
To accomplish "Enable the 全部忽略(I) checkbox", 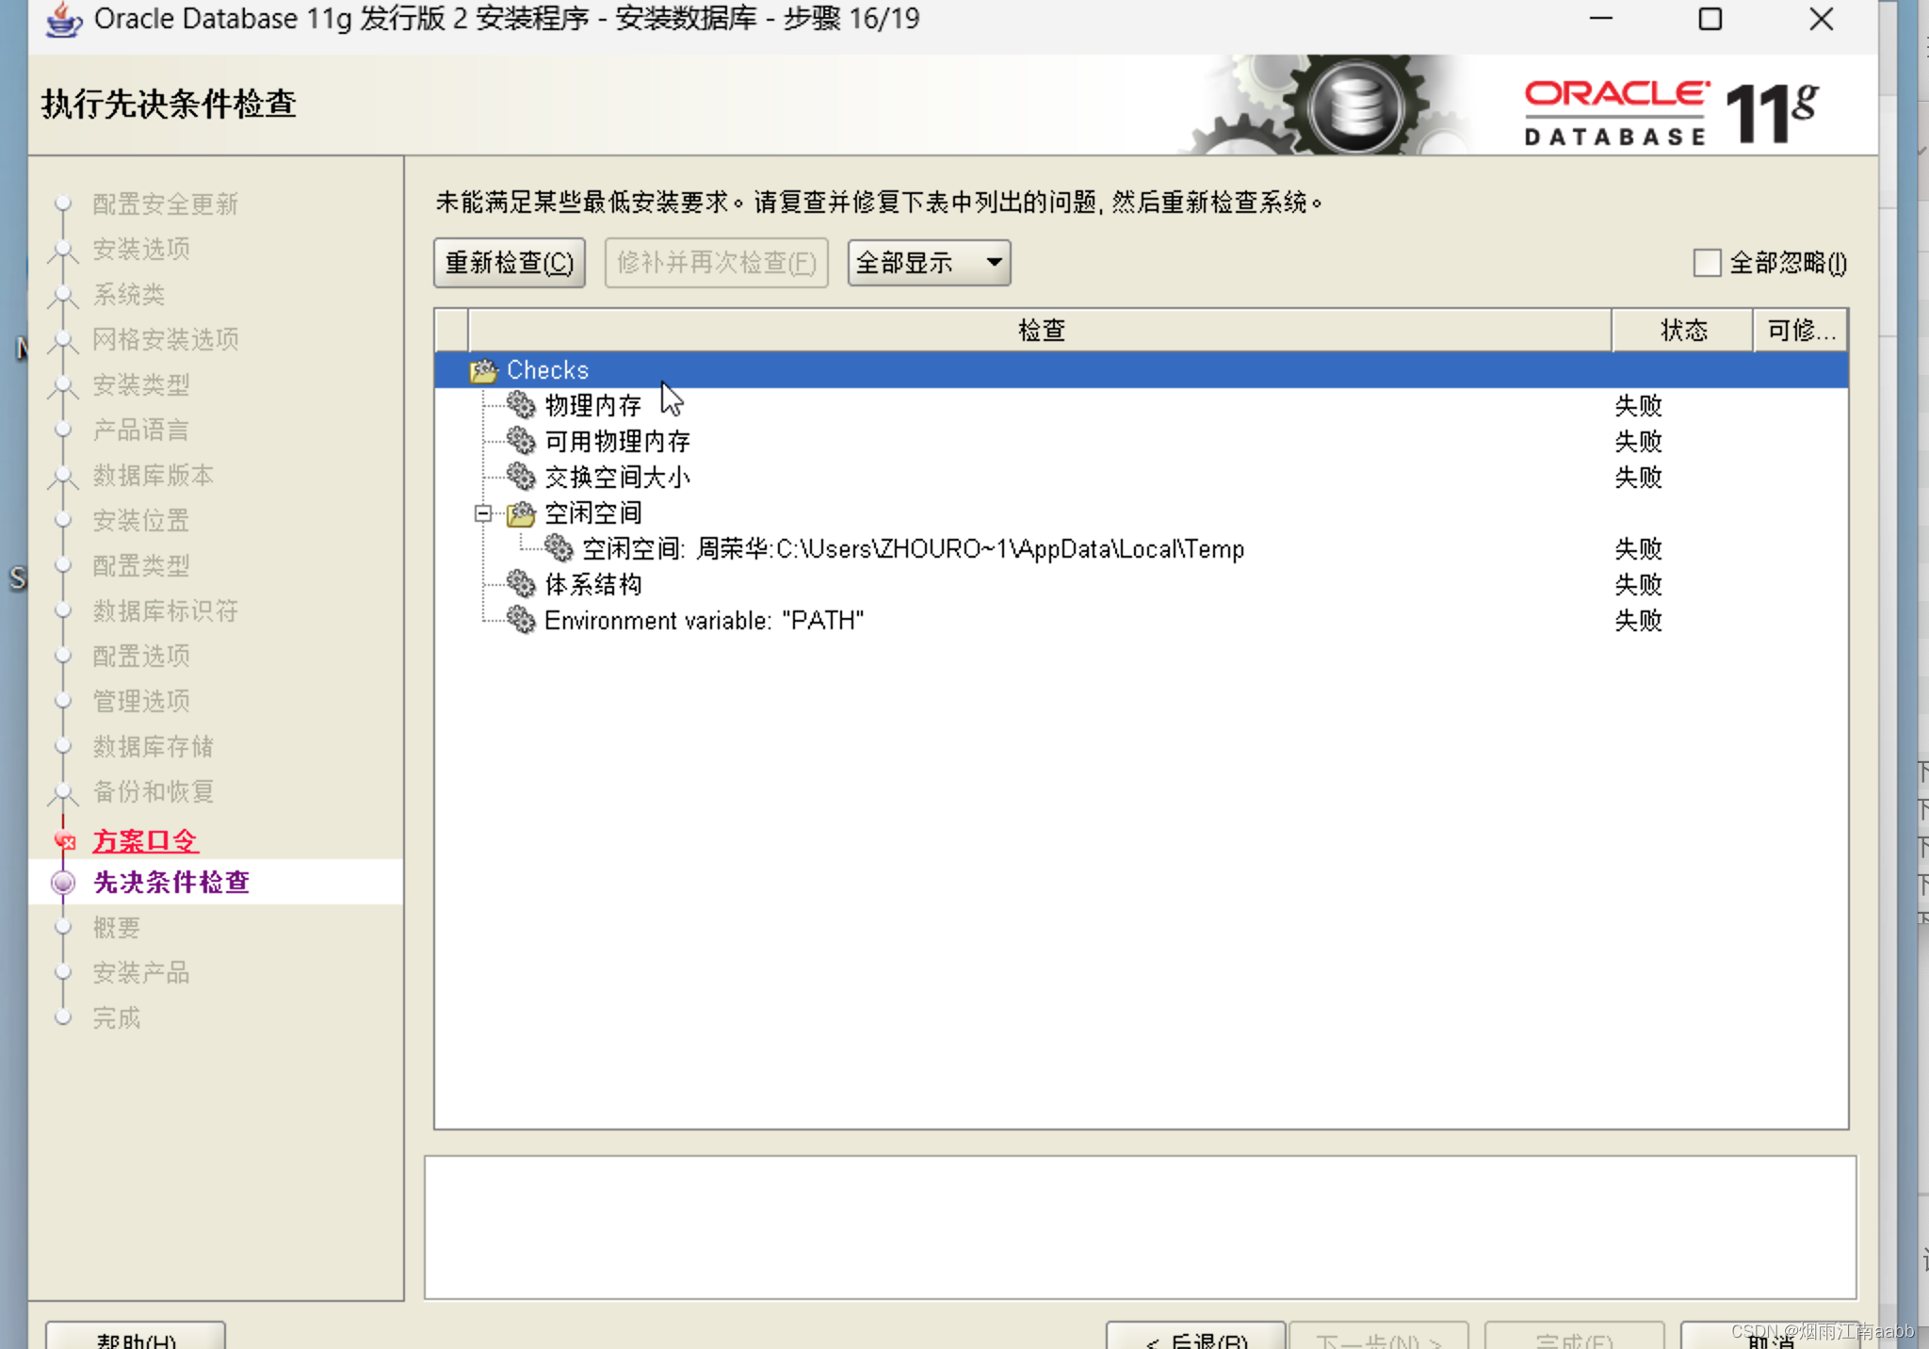I will pyautogui.click(x=1707, y=264).
